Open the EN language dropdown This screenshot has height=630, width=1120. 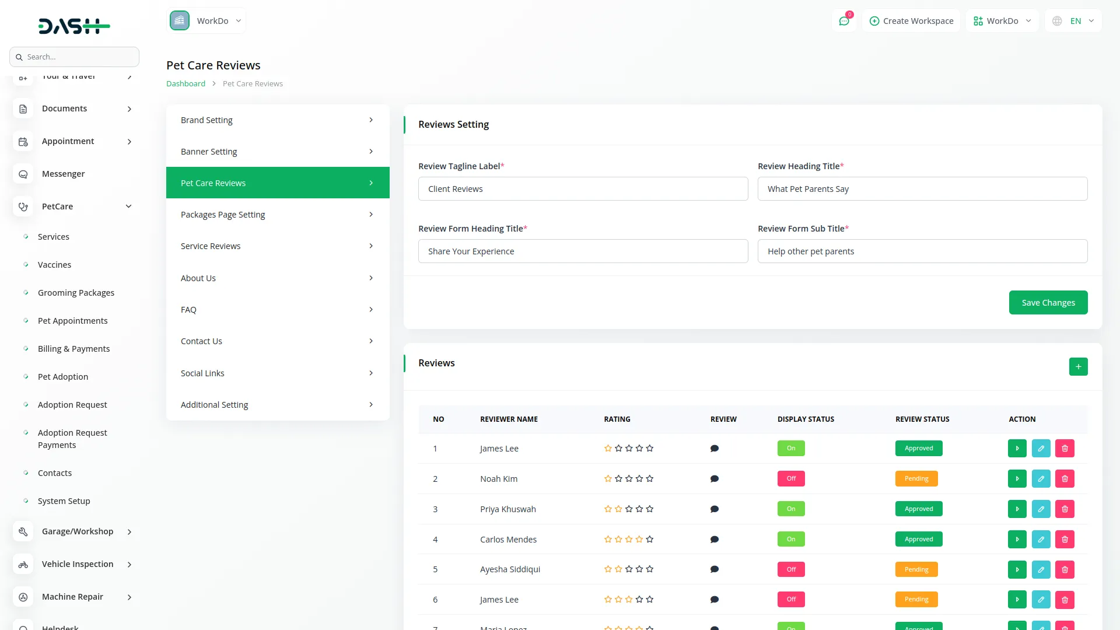pyautogui.click(x=1074, y=21)
